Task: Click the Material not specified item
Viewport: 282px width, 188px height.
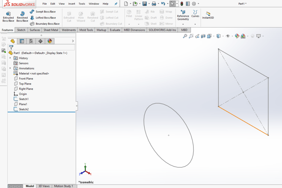Action: pos(31,74)
